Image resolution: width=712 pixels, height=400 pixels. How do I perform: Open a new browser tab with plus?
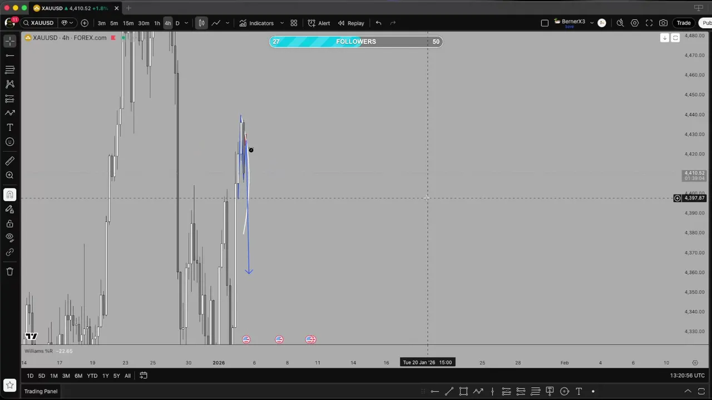[128, 8]
